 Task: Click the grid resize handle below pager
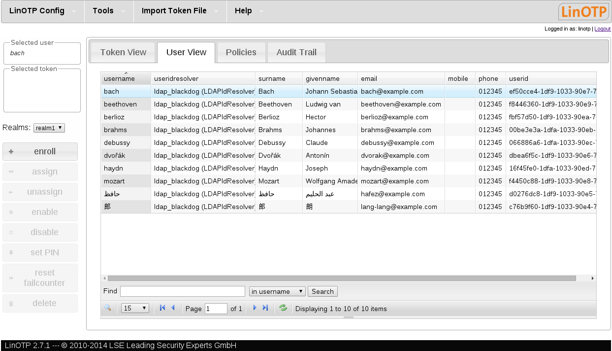tap(349, 317)
